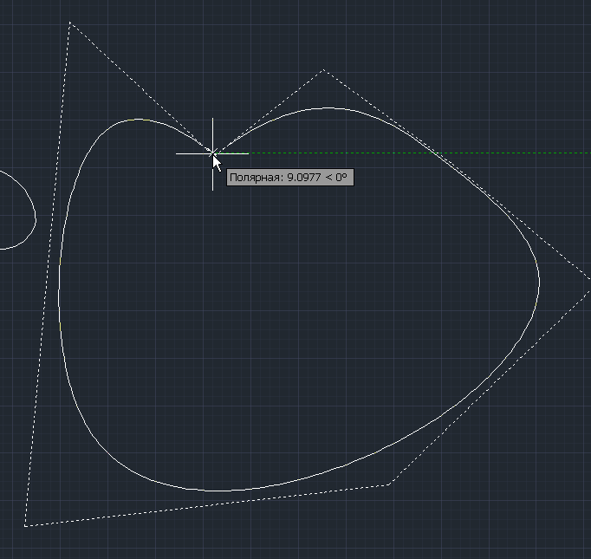Click the polar tracking tooltip reading 9.0977 < 0°
This screenshot has width=591, height=559.
pos(289,177)
